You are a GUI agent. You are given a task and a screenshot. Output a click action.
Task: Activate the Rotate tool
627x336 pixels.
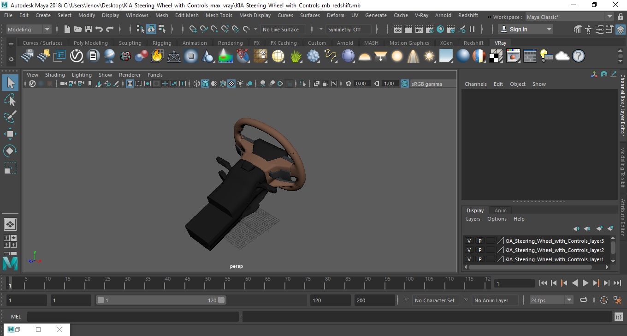pyautogui.click(x=10, y=150)
